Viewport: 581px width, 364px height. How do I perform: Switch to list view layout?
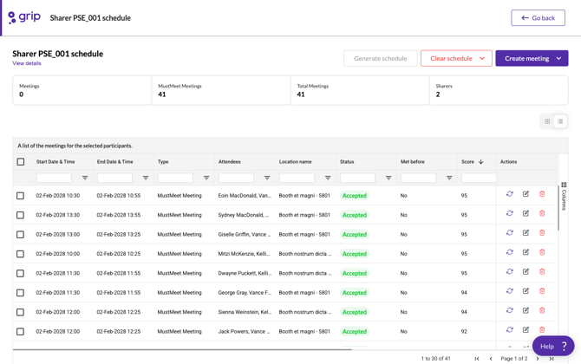pyautogui.click(x=560, y=121)
